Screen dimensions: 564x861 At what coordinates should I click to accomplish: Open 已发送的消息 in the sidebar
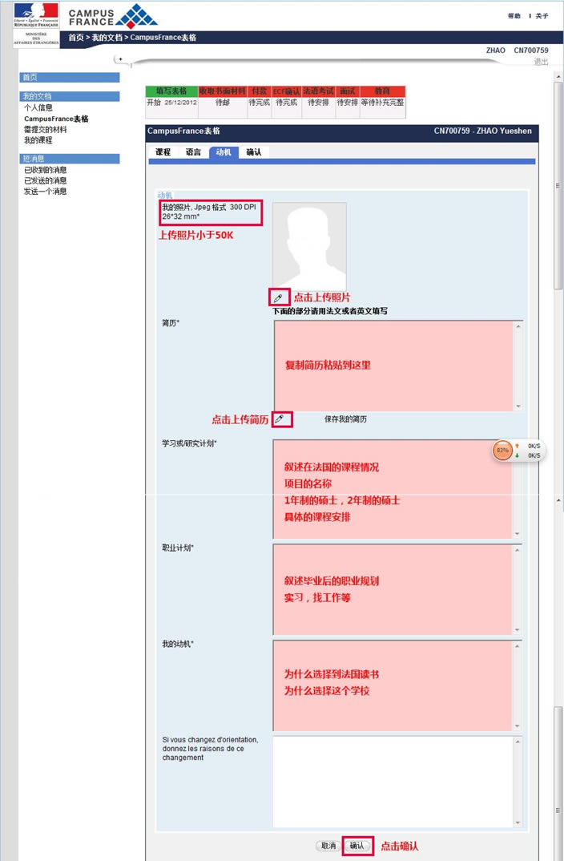coord(45,180)
